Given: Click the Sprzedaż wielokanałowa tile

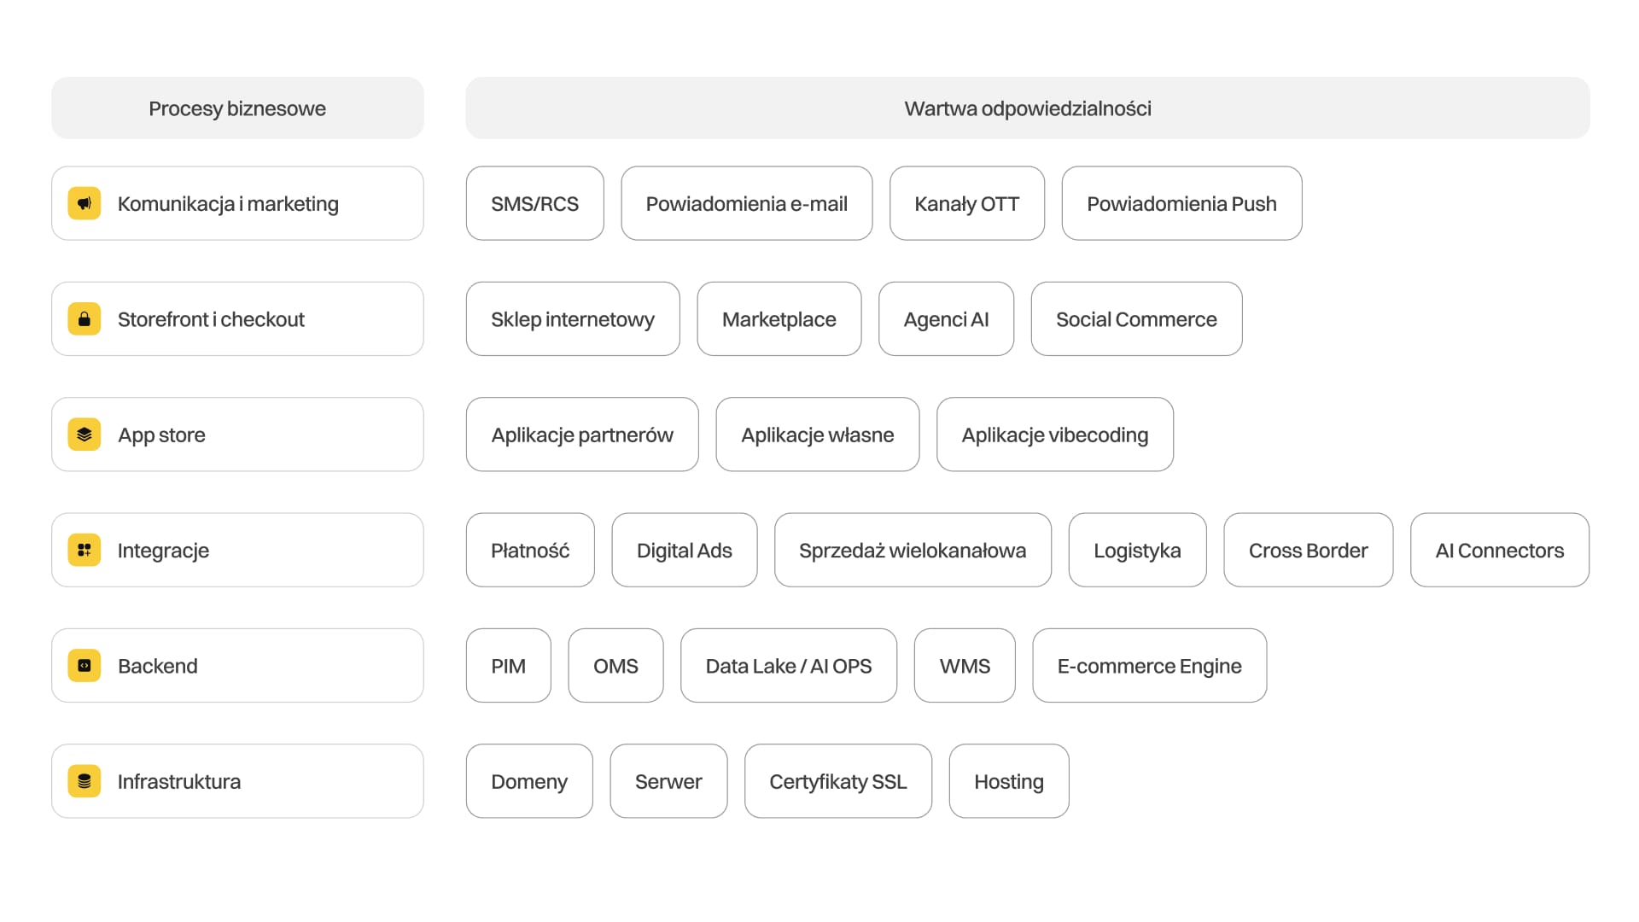Looking at the screenshot, I should point(913,550).
